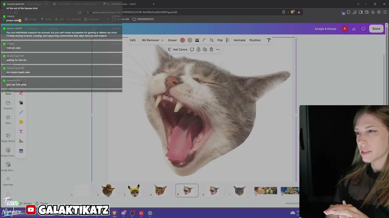Open the REEEEEEEEEEE bookmarks folder

pos(143,19)
